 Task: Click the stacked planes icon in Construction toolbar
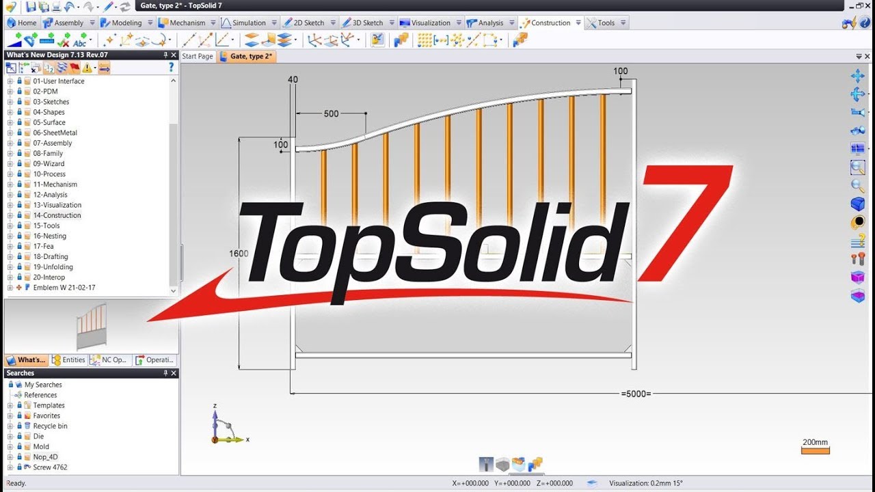point(284,40)
